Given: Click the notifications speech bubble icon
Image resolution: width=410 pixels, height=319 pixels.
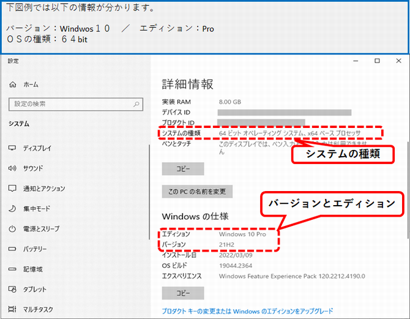Looking at the screenshot, I should (x=12, y=189).
